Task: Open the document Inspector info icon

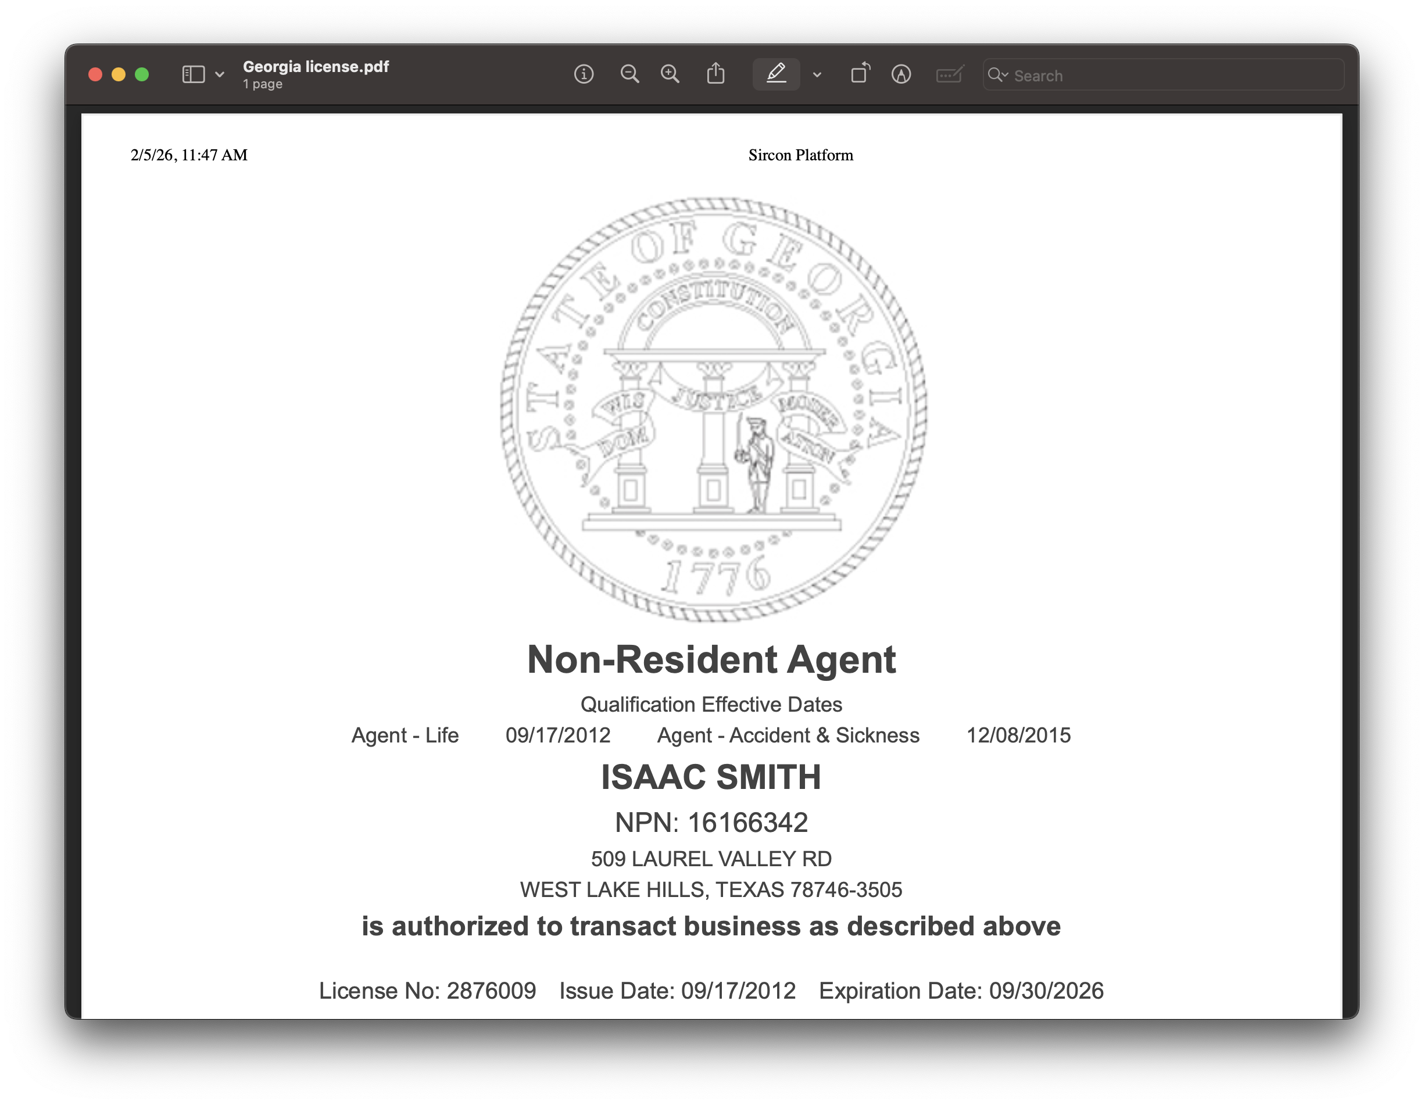Action: pyautogui.click(x=584, y=74)
